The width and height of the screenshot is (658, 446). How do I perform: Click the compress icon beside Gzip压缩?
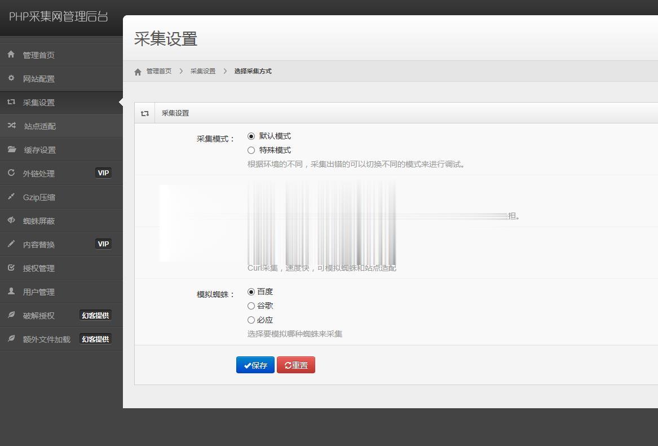tap(11, 196)
